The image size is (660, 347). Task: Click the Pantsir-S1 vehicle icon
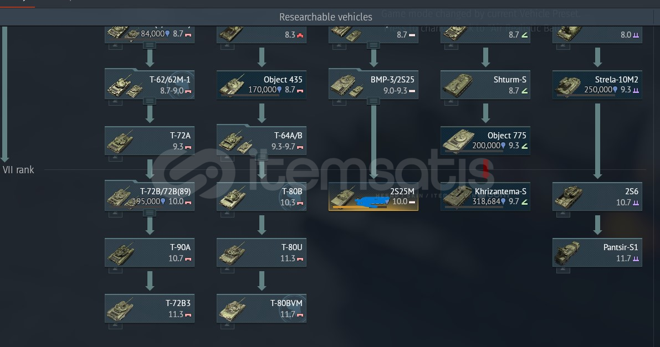567,253
